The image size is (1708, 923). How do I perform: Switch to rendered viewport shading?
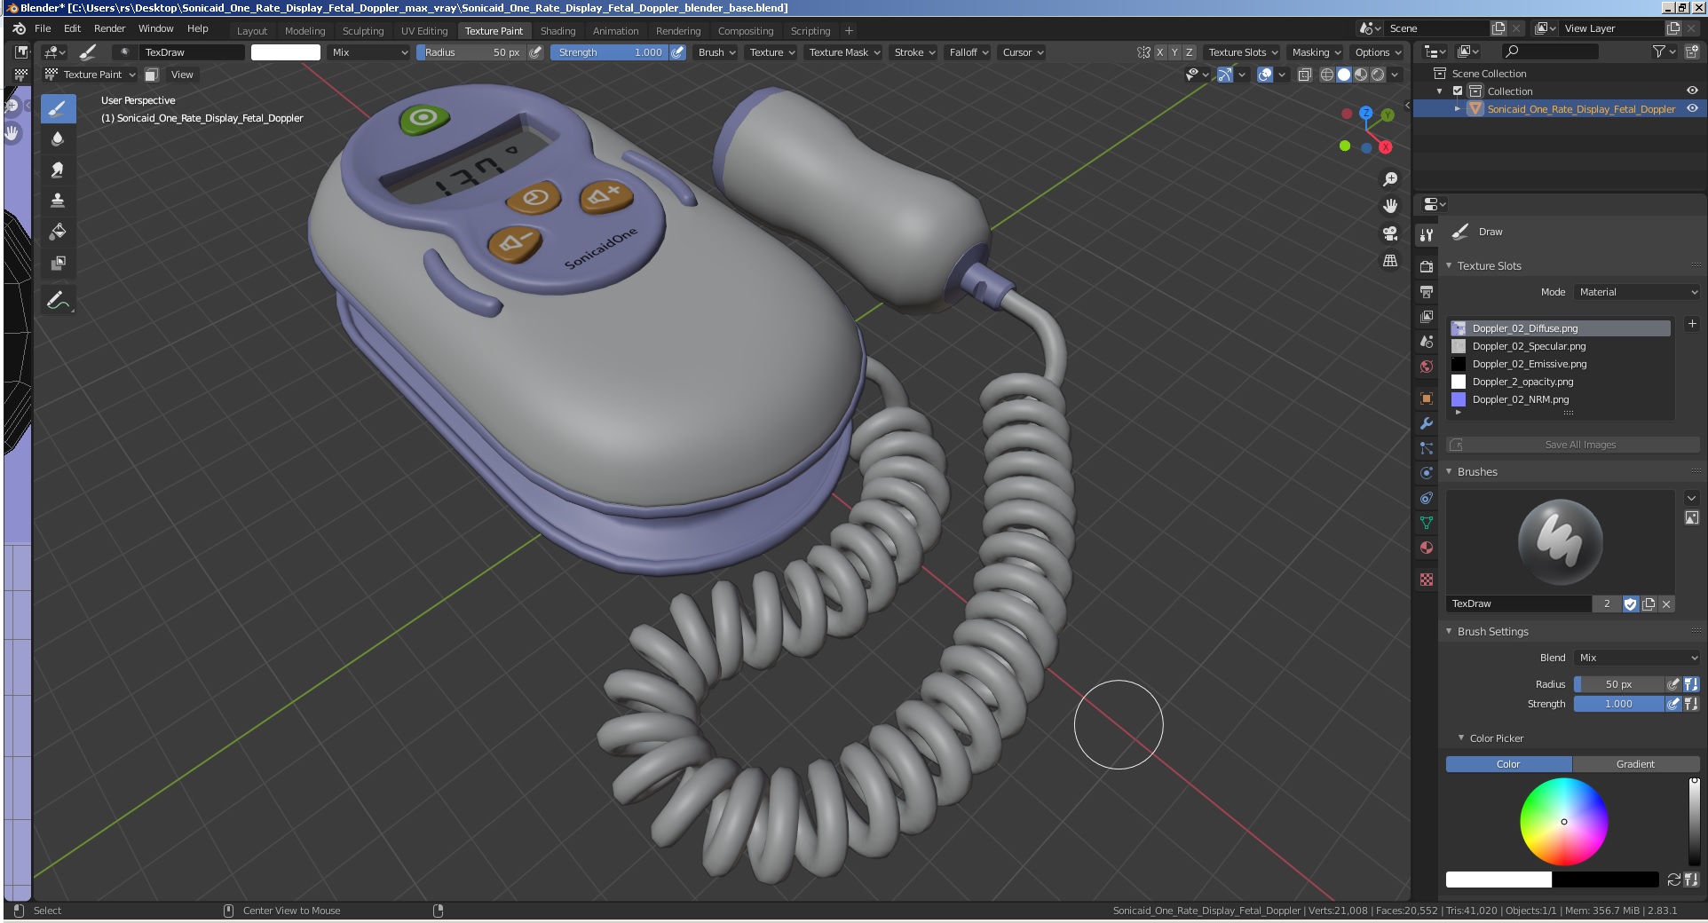tap(1378, 75)
